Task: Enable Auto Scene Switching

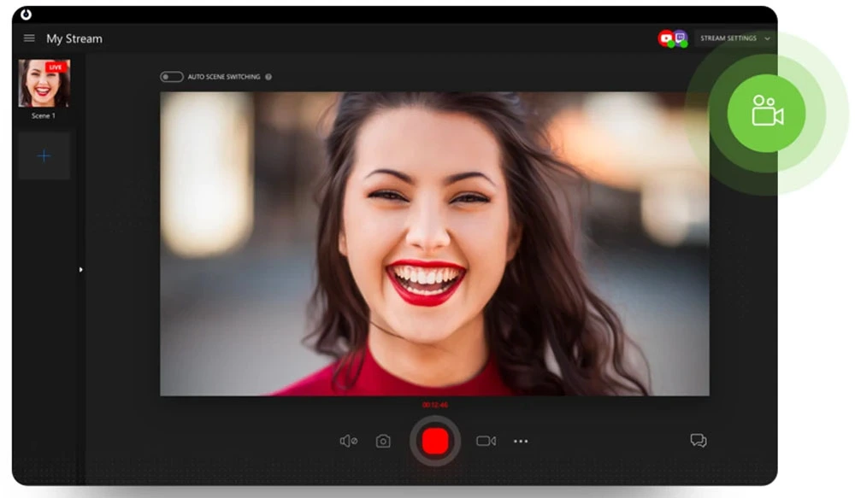Action: click(171, 76)
